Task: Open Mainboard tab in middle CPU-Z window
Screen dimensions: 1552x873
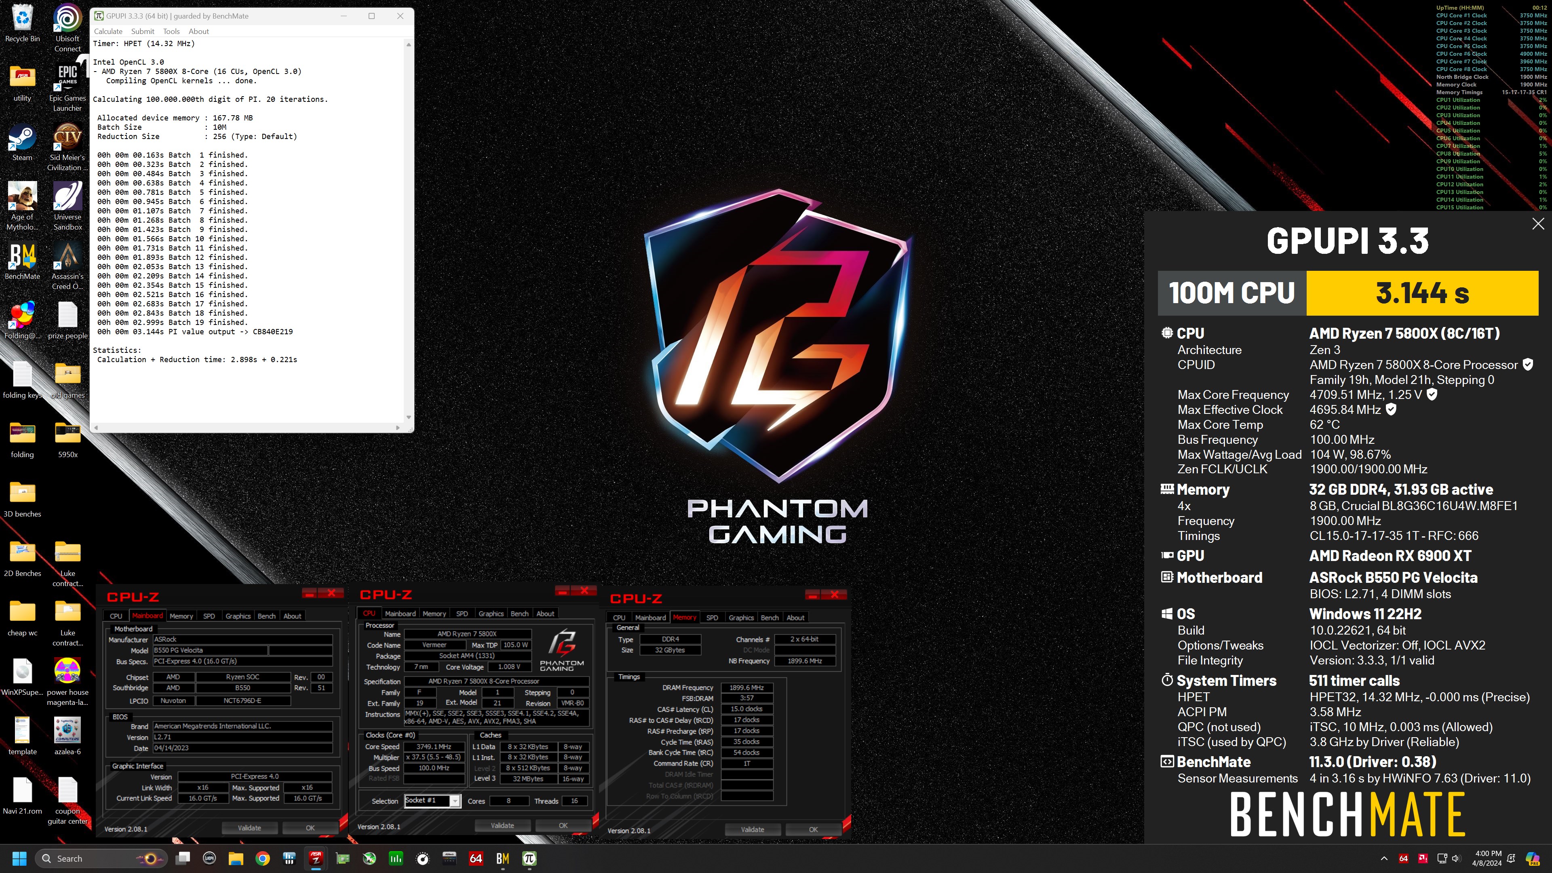Action: [x=400, y=614]
